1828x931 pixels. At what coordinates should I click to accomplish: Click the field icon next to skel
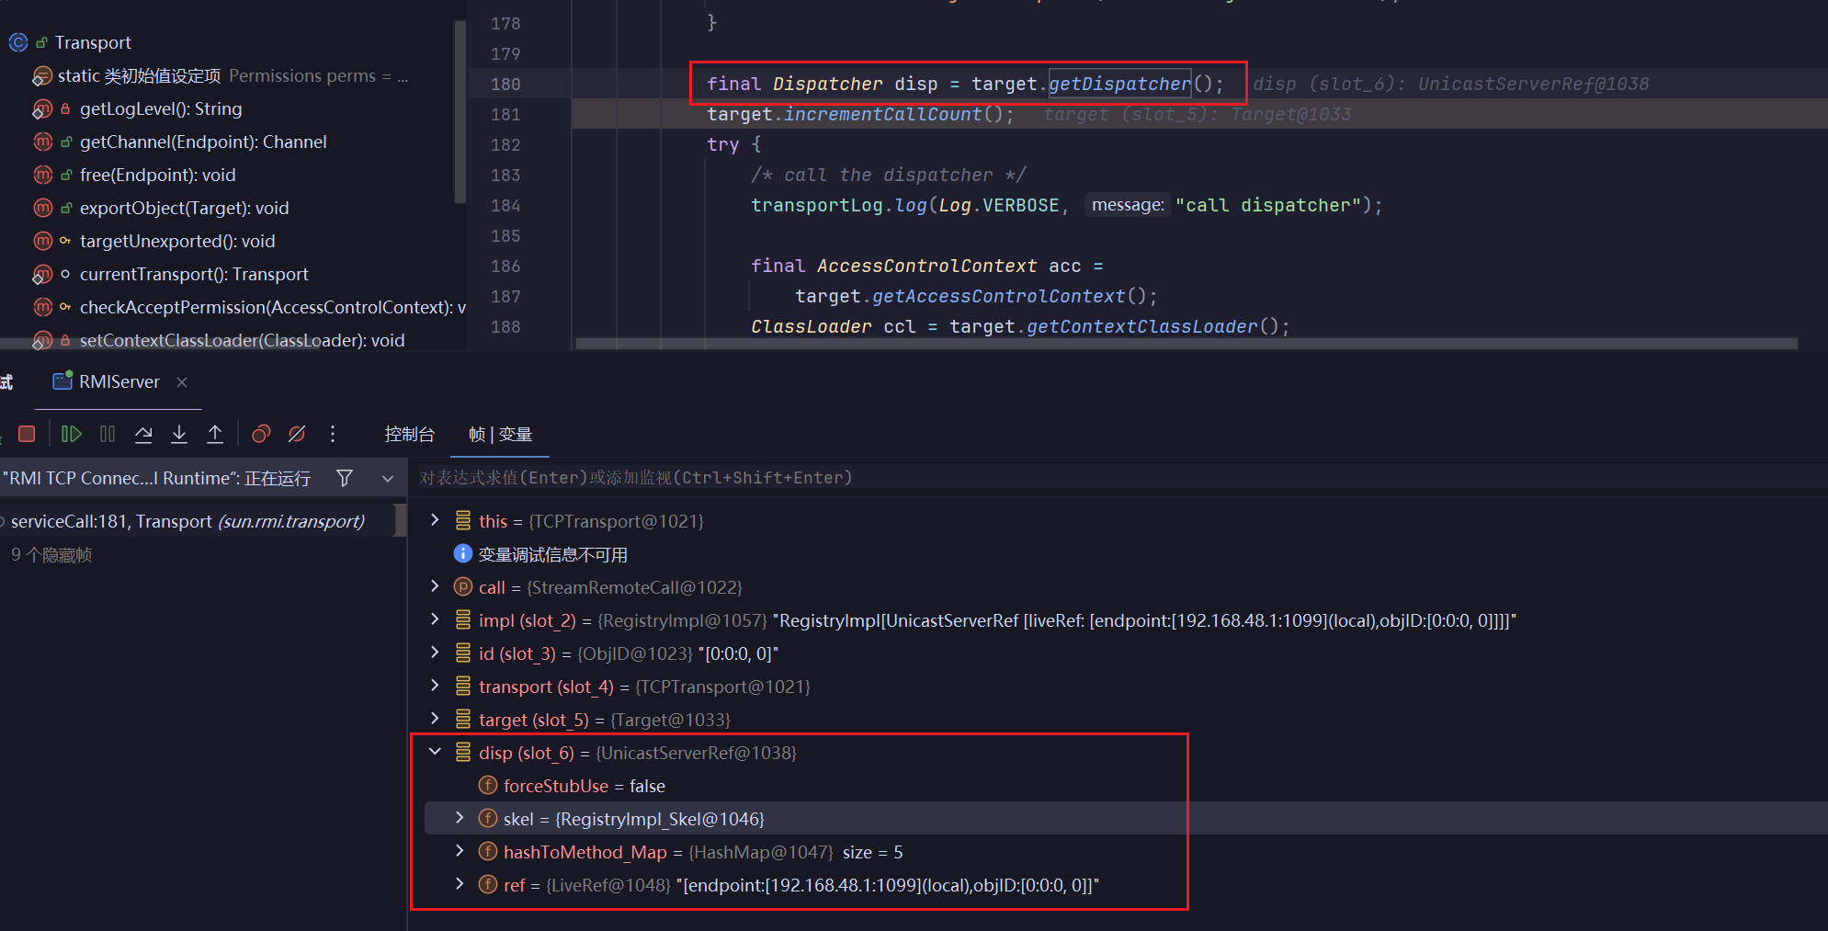(x=488, y=818)
